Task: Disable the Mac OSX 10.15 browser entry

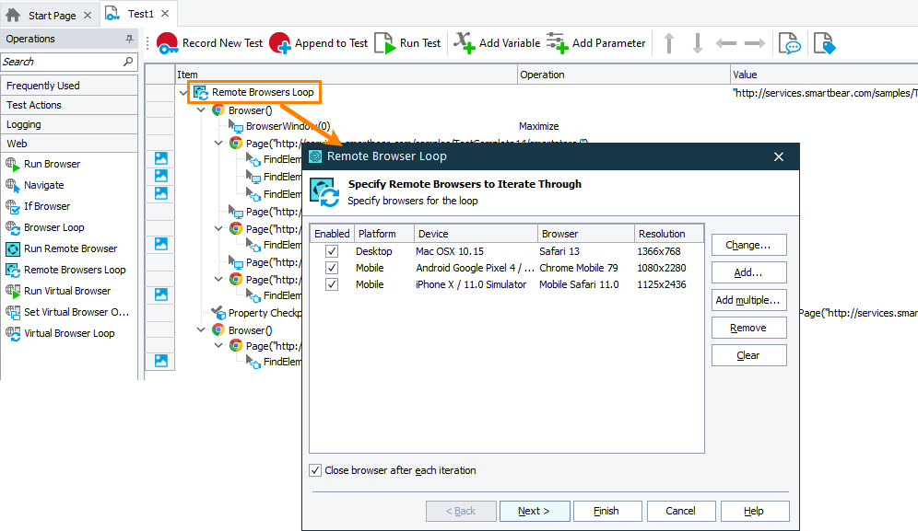Action: click(331, 251)
